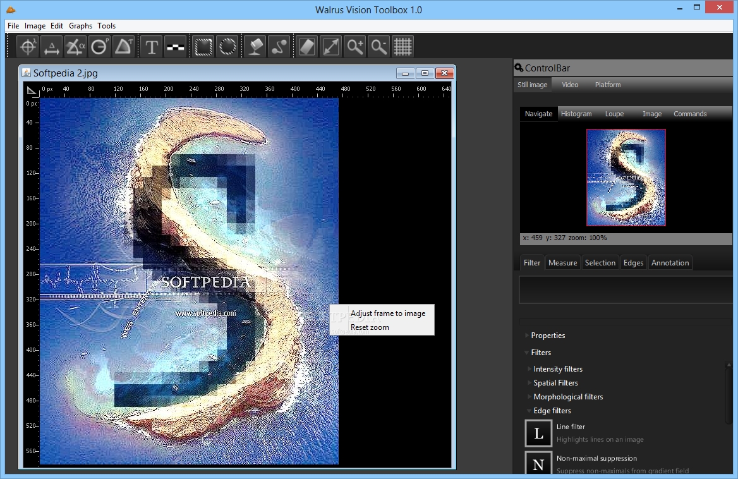Select the distance measurement tool
This screenshot has width=738, height=479.
click(x=52, y=47)
